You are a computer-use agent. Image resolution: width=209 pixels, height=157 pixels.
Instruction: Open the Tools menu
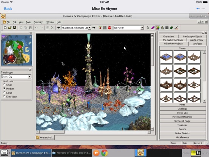(28, 22)
